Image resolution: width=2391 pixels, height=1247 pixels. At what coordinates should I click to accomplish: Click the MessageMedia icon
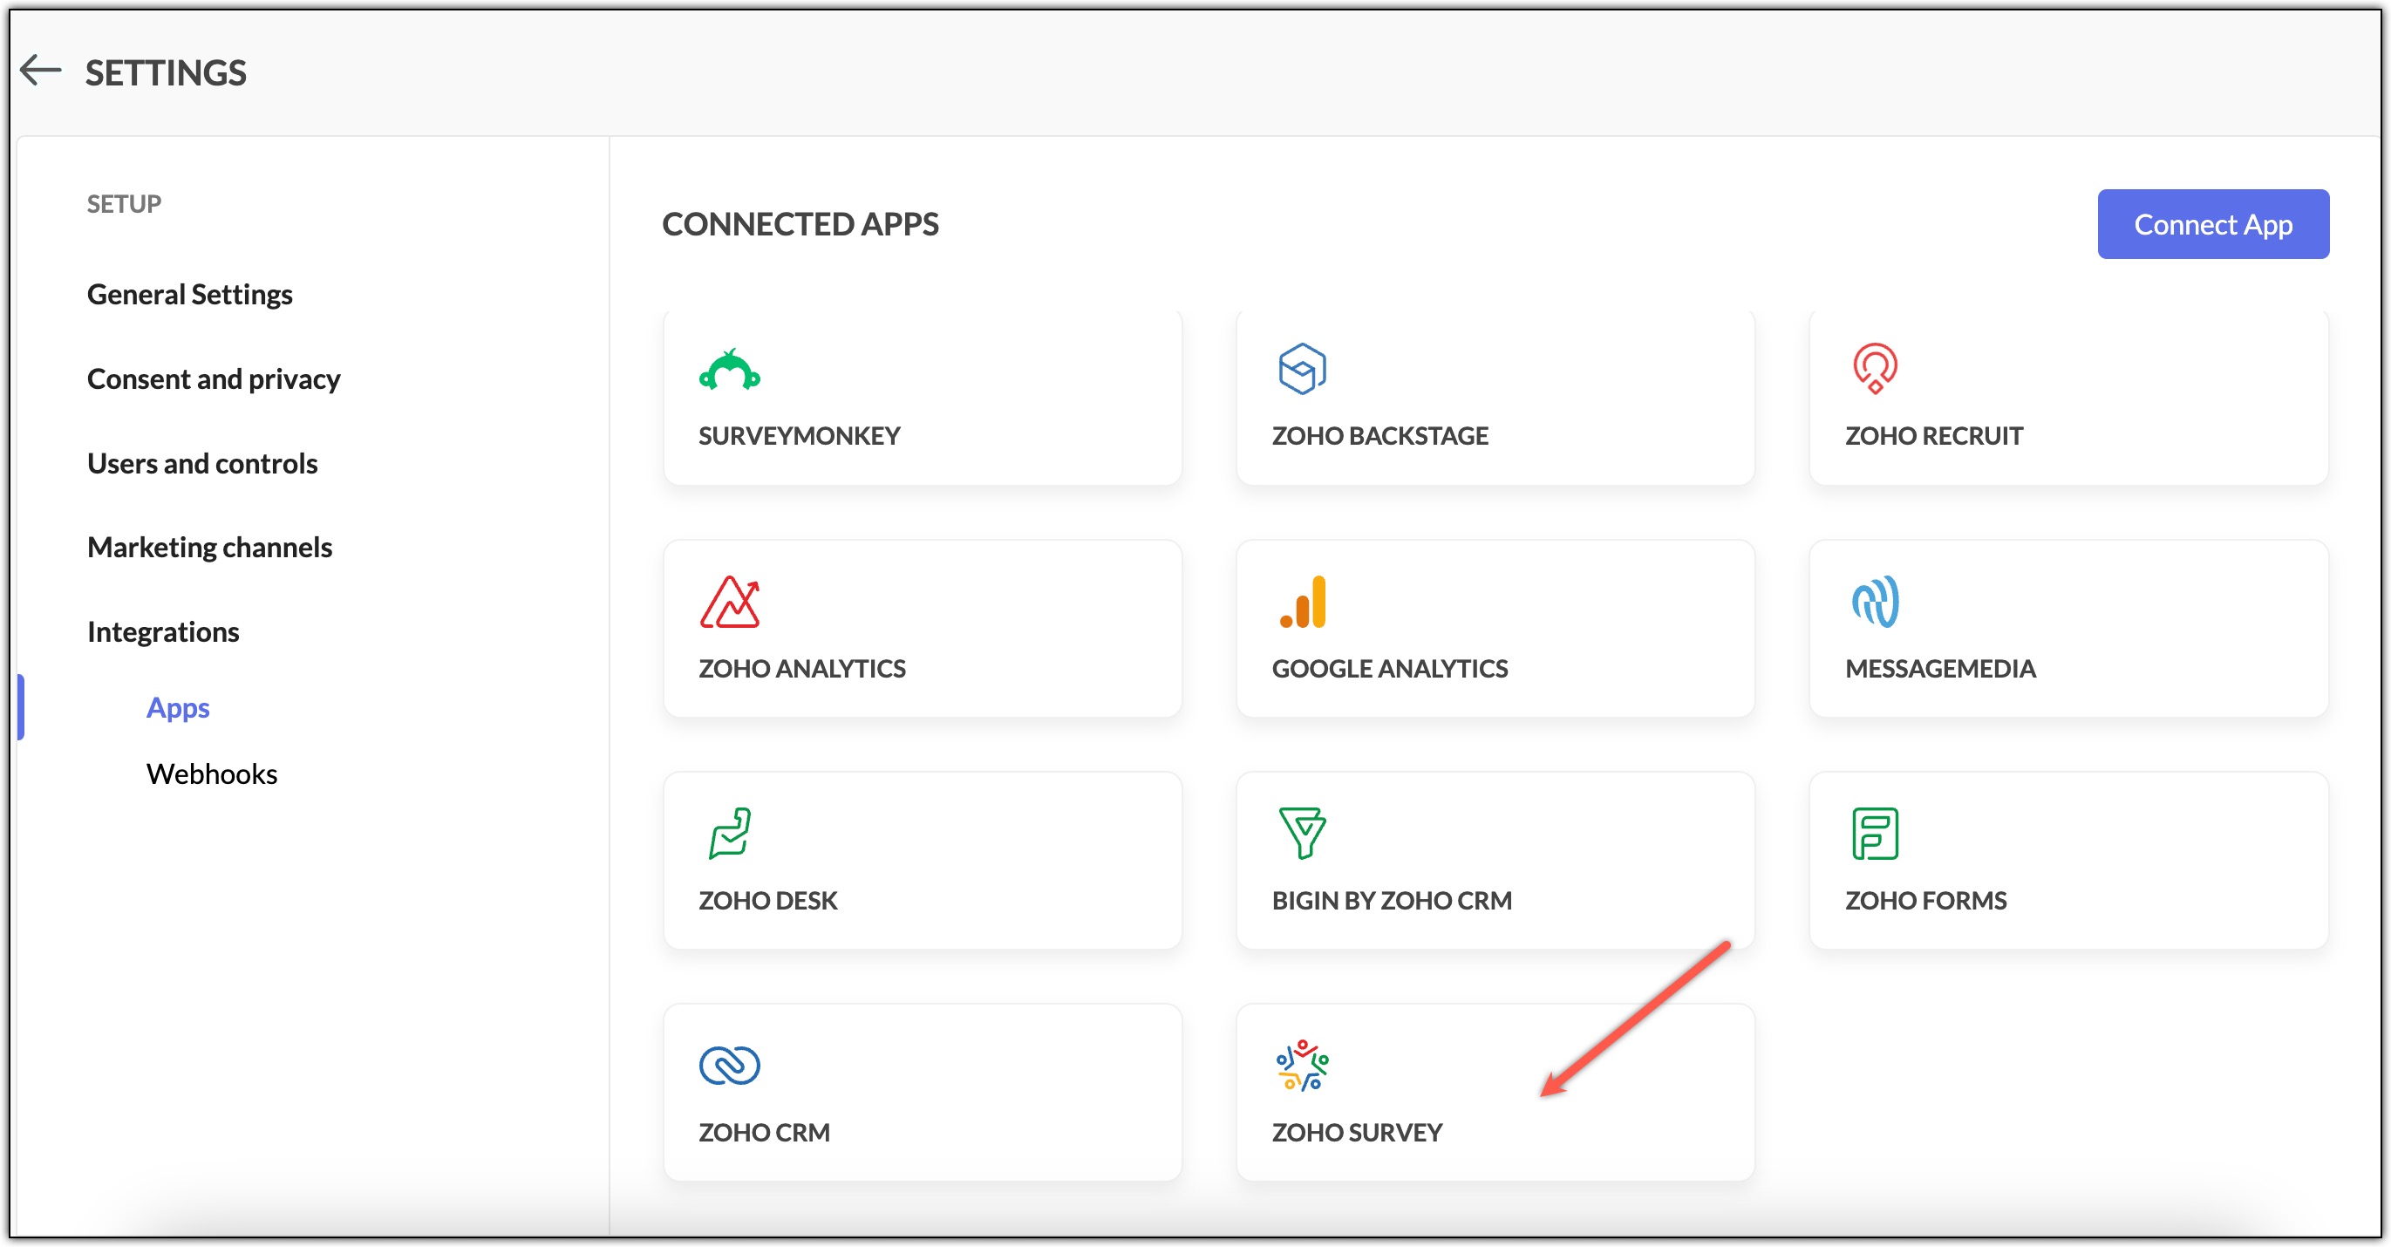[x=1875, y=602]
